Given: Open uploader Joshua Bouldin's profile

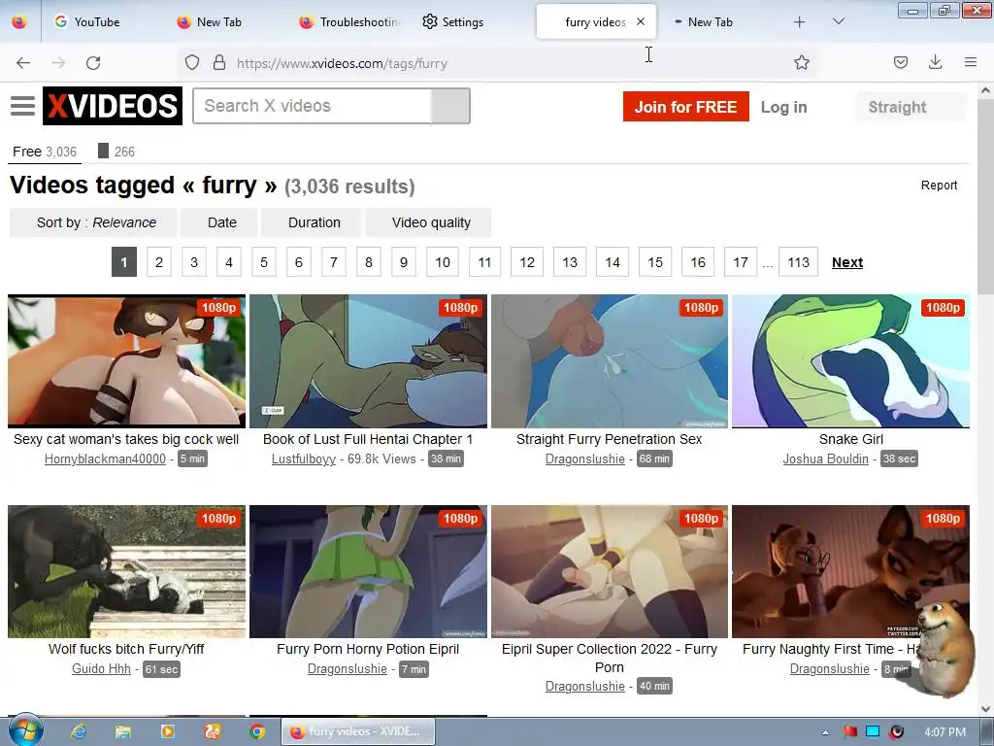Looking at the screenshot, I should tap(825, 458).
